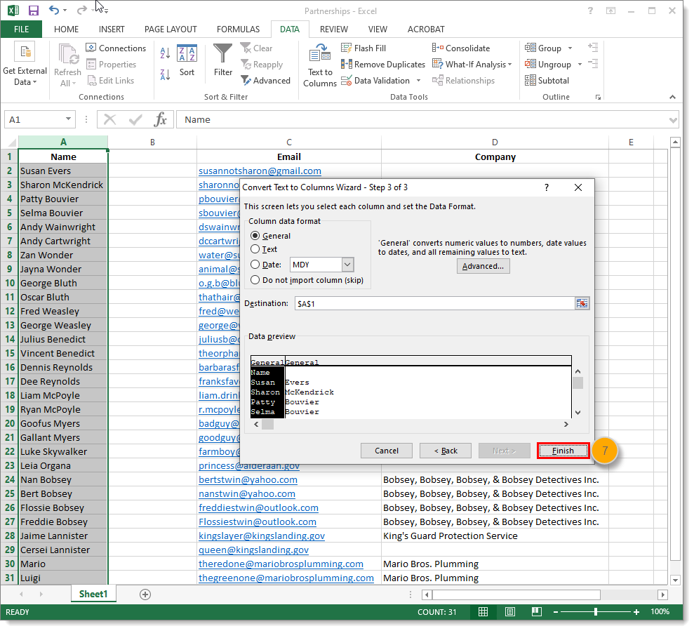Switch to the PAGE LAYOUT tab

[171, 29]
